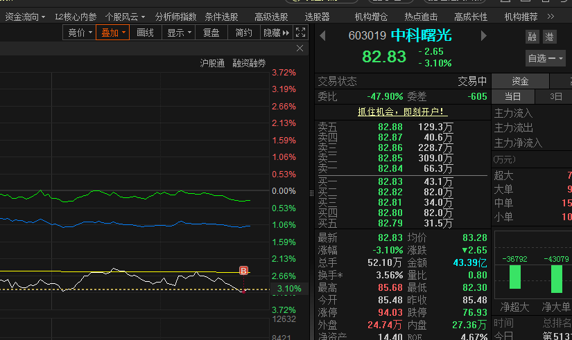This screenshot has width=572, height=340.
Task: Switch to the 当日 tab
Action: [x=512, y=96]
